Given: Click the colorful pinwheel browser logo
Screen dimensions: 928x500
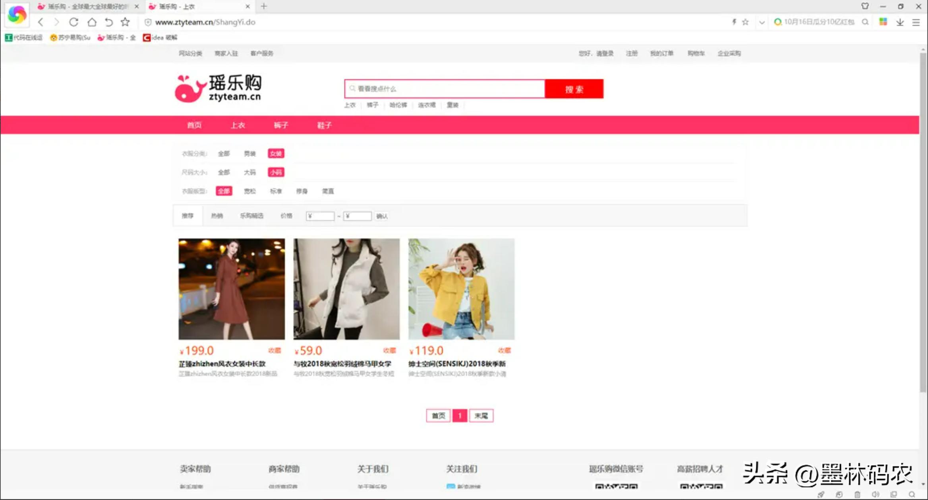Looking at the screenshot, I should [x=16, y=15].
